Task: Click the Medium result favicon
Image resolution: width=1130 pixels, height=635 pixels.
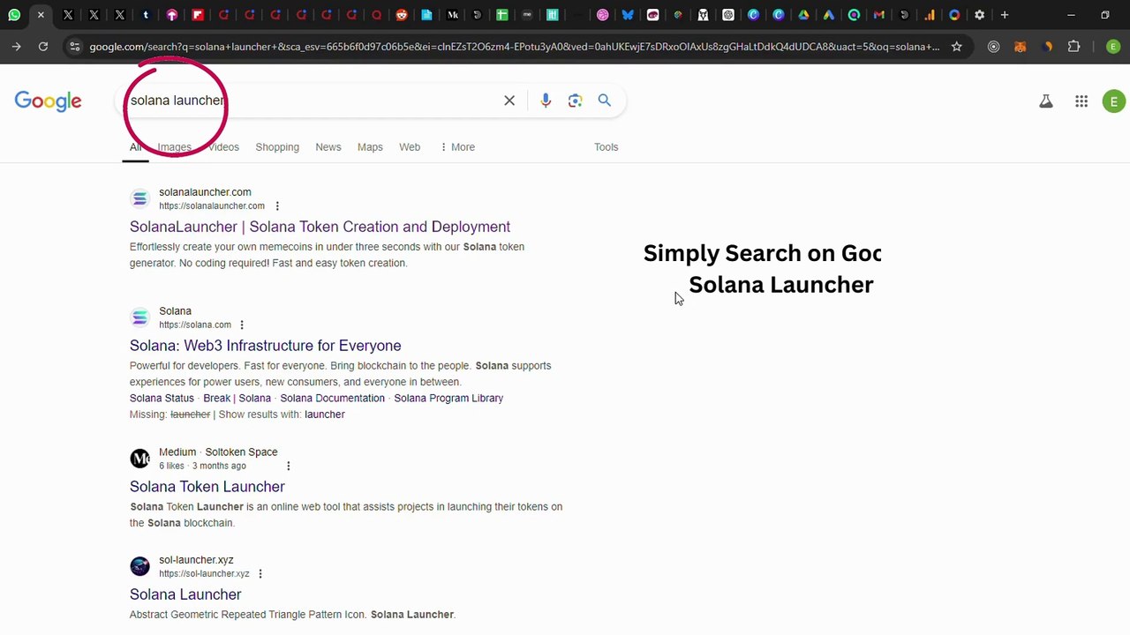Action: (x=139, y=459)
